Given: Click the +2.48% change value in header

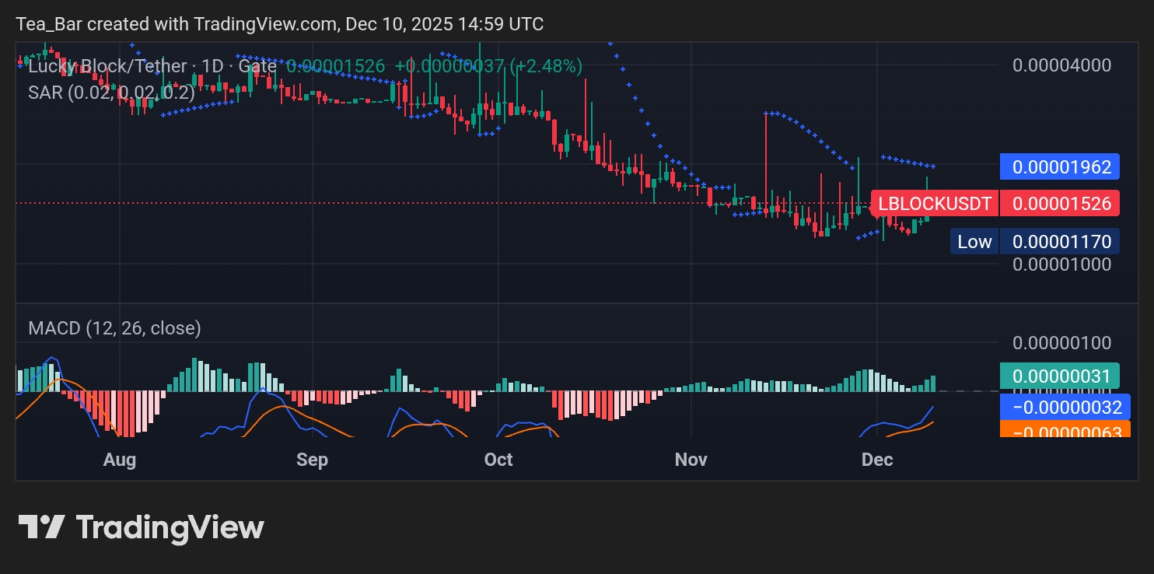Looking at the screenshot, I should [547, 66].
